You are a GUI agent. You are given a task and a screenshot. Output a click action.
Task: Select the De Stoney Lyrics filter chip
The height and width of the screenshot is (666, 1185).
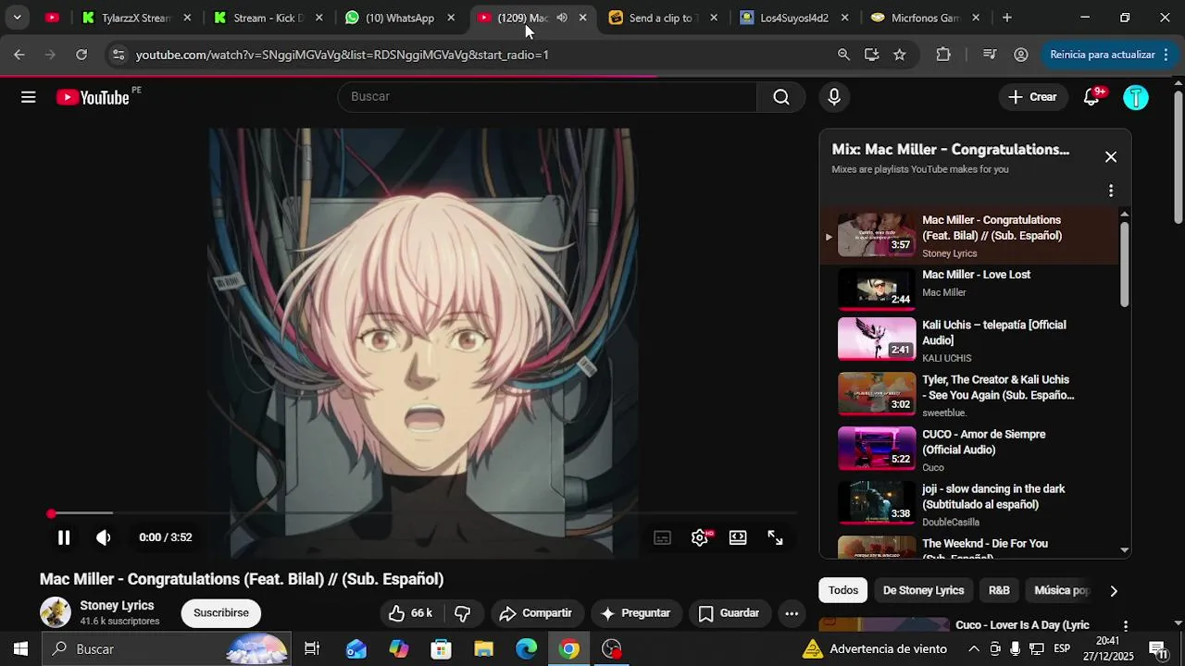pos(923,590)
